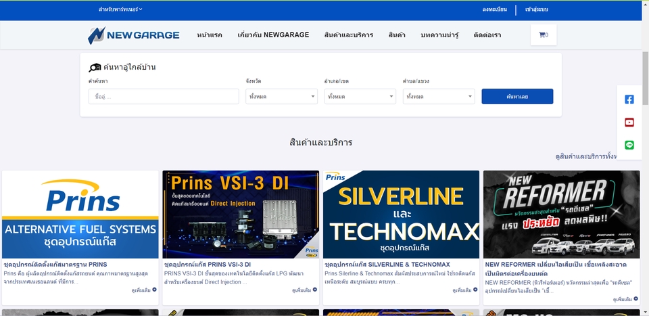This screenshot has height=316, width=649.
Task: Click the search-near-home magnifier icon
Action: click(95, 68)
